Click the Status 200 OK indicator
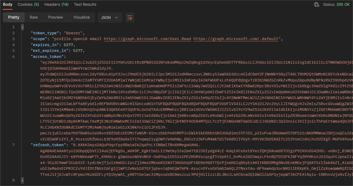Viewport: 353px width, 186px height. tap(336, 4)
